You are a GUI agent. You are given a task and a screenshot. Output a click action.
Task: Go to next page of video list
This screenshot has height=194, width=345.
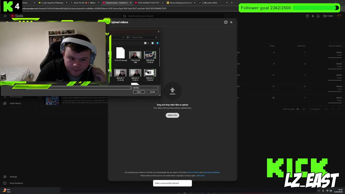point(339,109)
